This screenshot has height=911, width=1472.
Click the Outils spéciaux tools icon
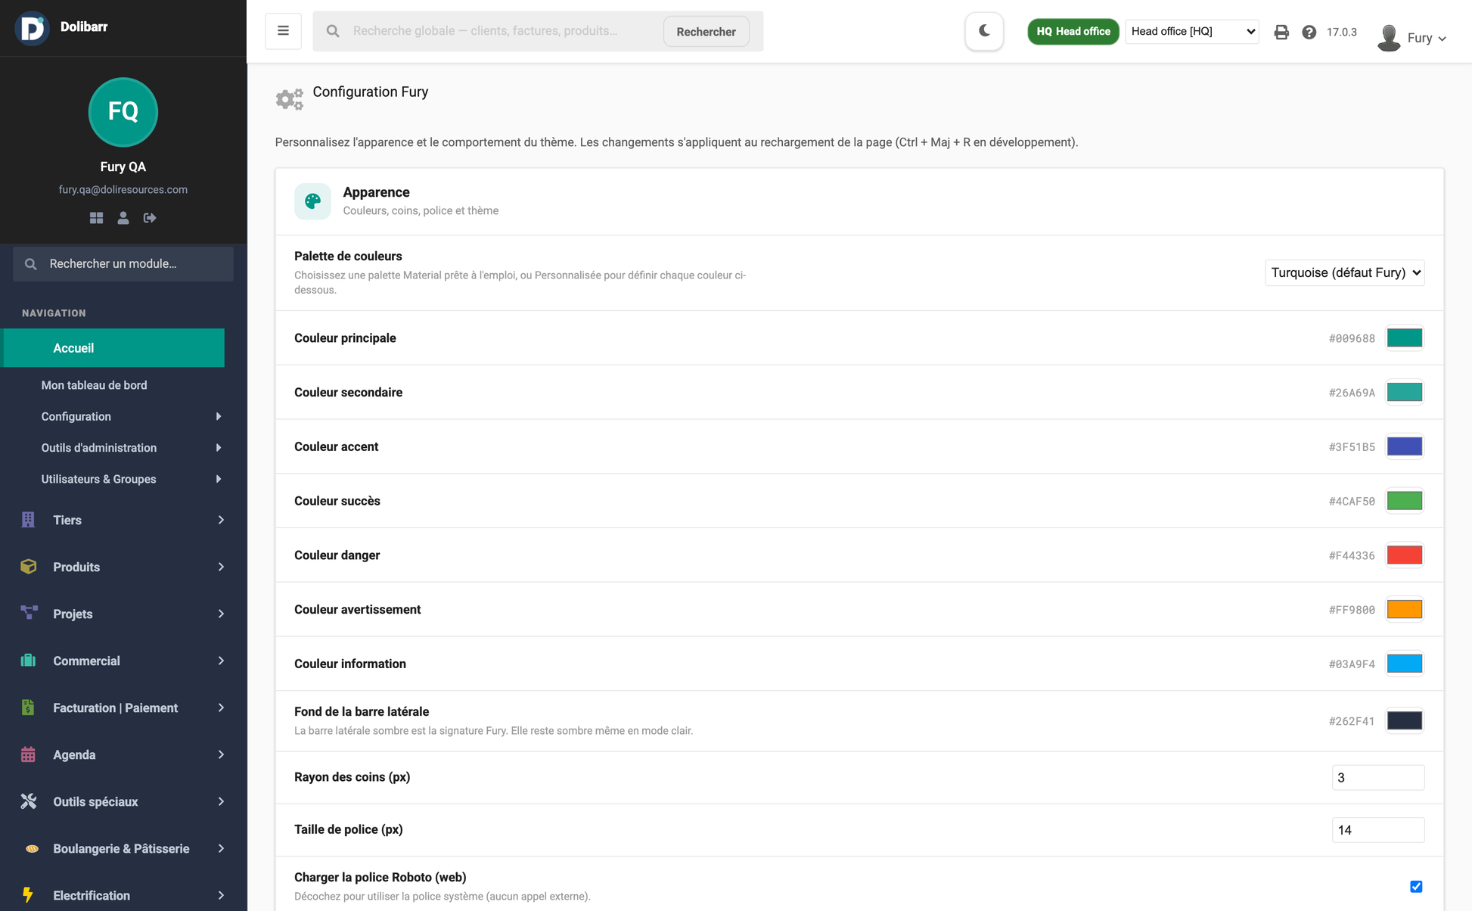pos(28,801)
